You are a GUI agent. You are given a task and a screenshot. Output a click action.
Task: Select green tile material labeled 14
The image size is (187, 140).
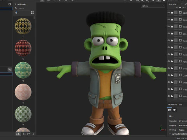(23, 114)
